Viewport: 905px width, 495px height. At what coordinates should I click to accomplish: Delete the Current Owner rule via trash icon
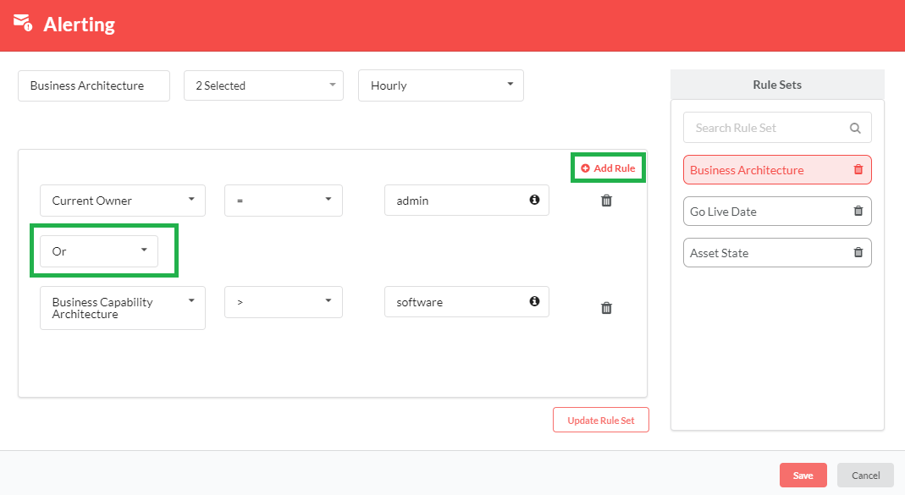(606, 201)
